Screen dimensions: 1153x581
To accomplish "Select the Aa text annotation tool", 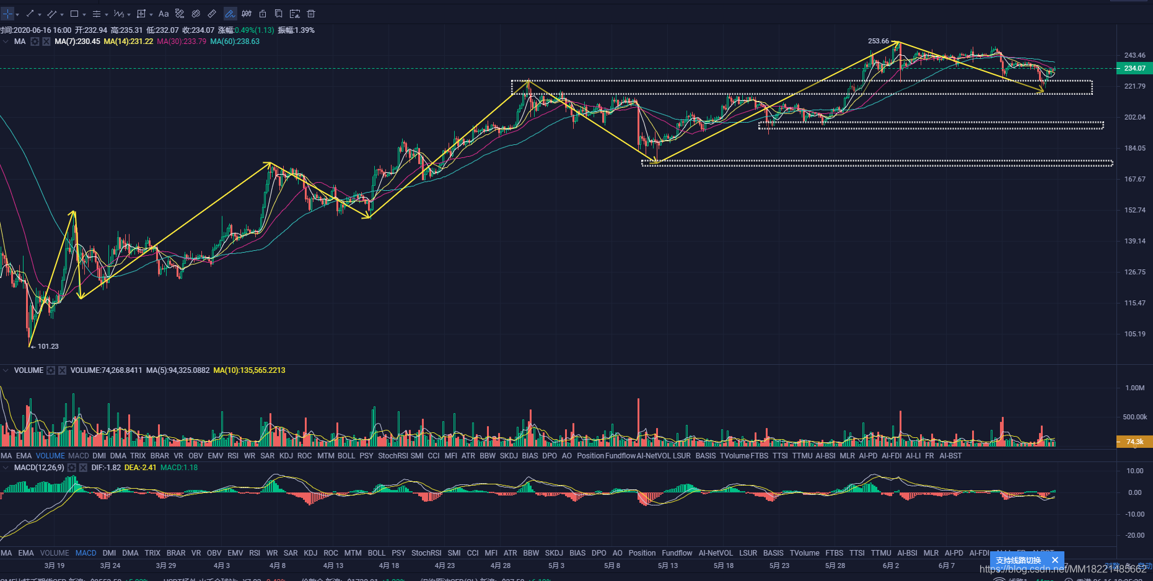I will coord(164,14).
